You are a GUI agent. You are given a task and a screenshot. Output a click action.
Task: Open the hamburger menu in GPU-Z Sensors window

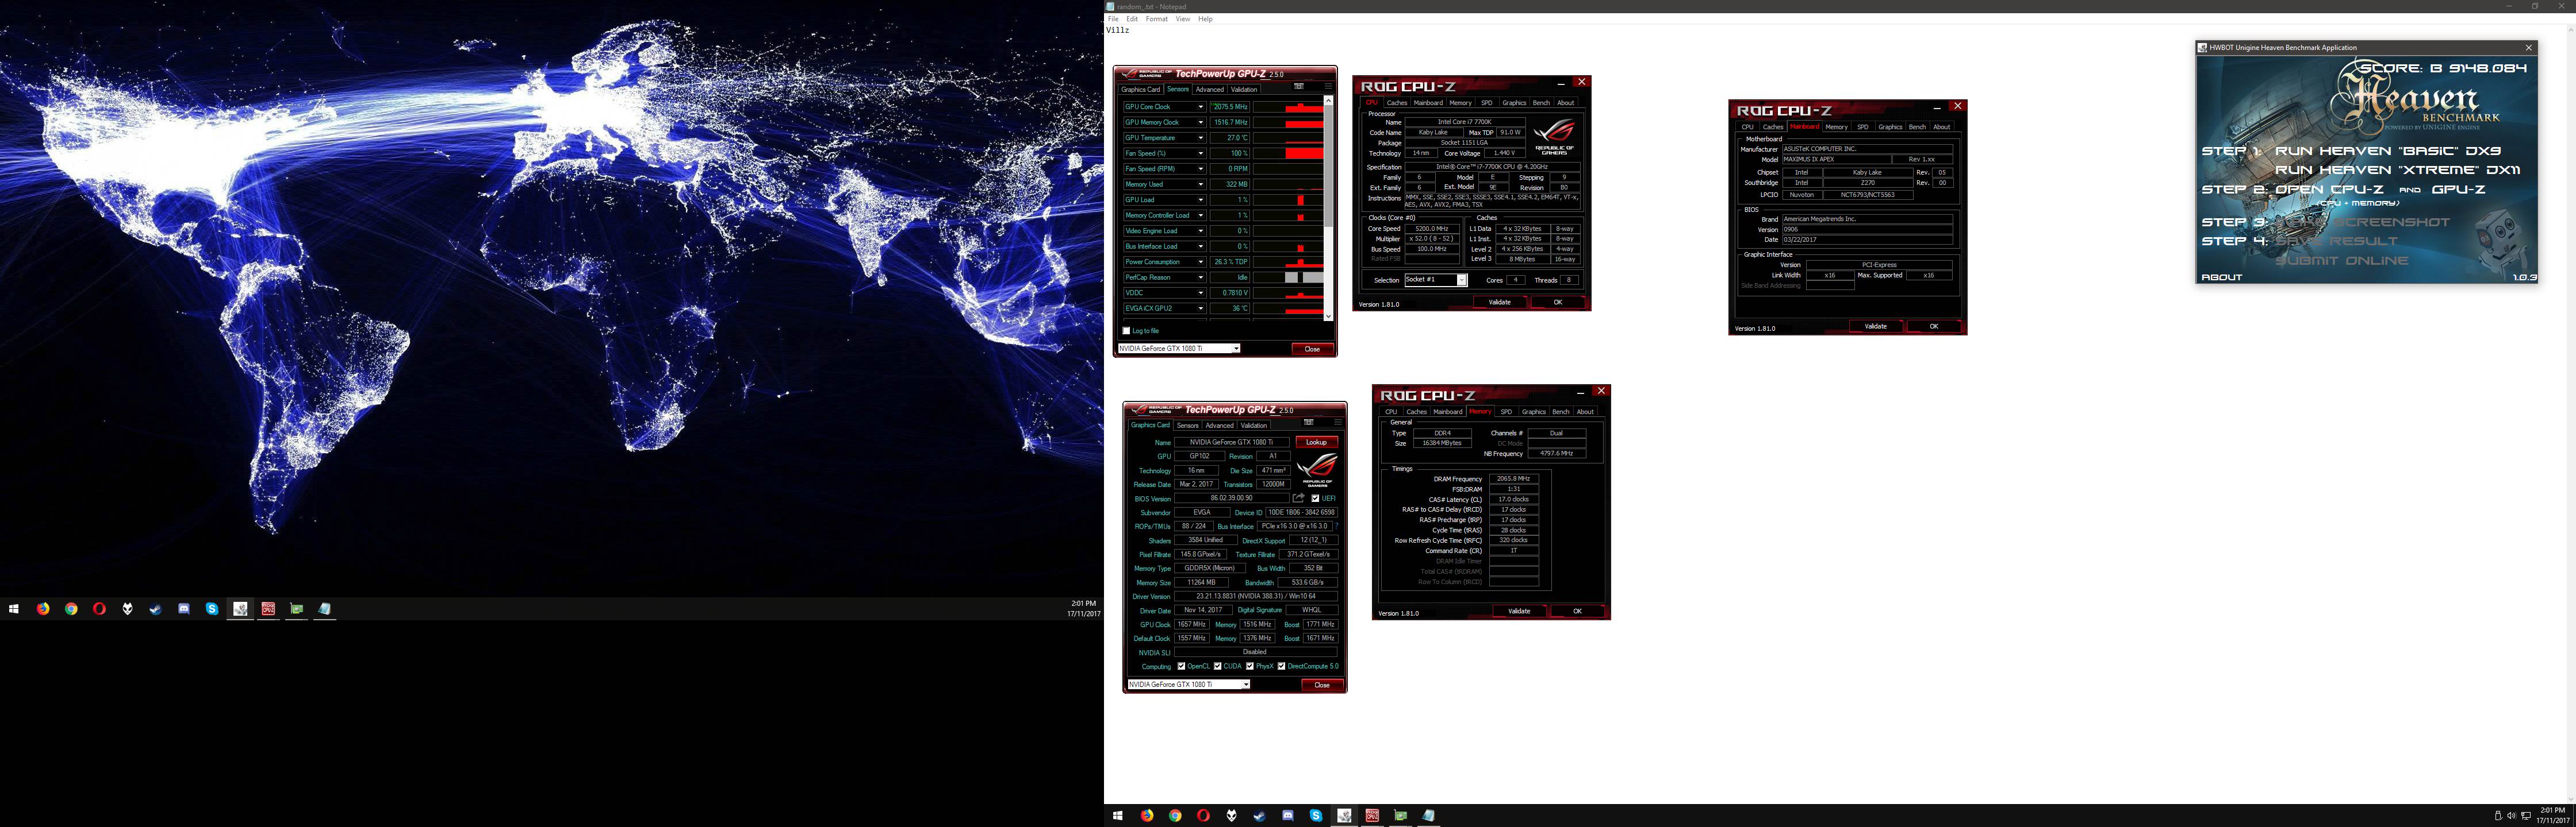click(x=1328, y=87)
